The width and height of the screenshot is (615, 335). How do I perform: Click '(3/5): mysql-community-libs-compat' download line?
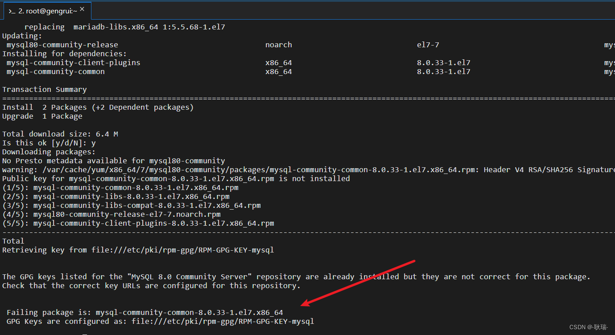(132, 206)
